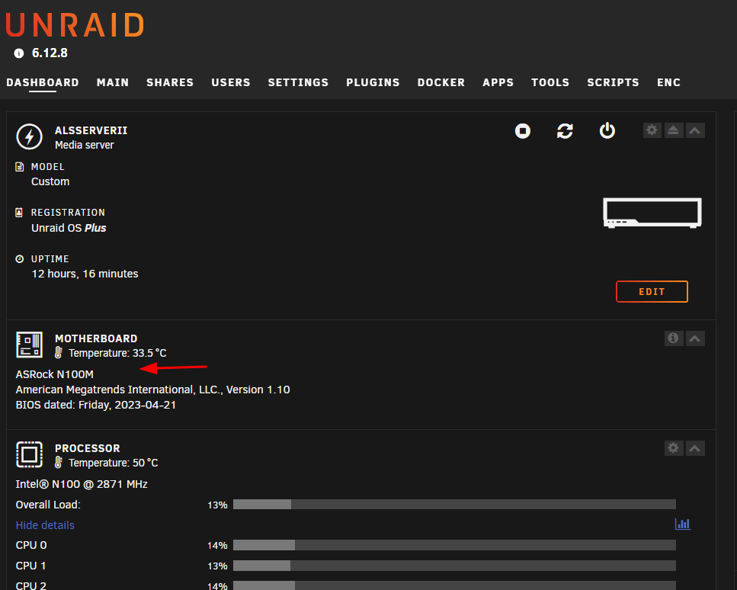Click the CPU 0 load bar
This screenshot has width=737, height=590.
(x=454, y=545)
